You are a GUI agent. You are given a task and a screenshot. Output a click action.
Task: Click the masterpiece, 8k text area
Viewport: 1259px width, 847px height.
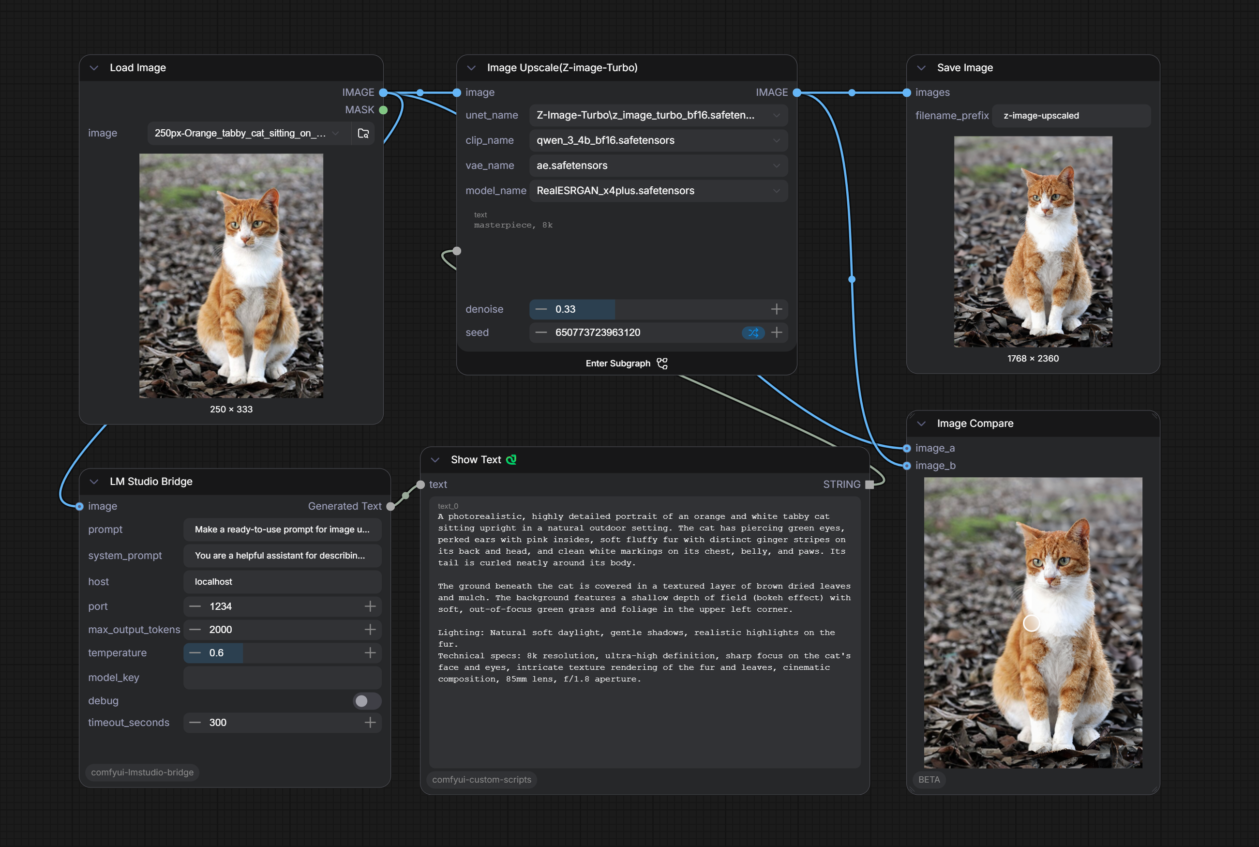[626, 251]
